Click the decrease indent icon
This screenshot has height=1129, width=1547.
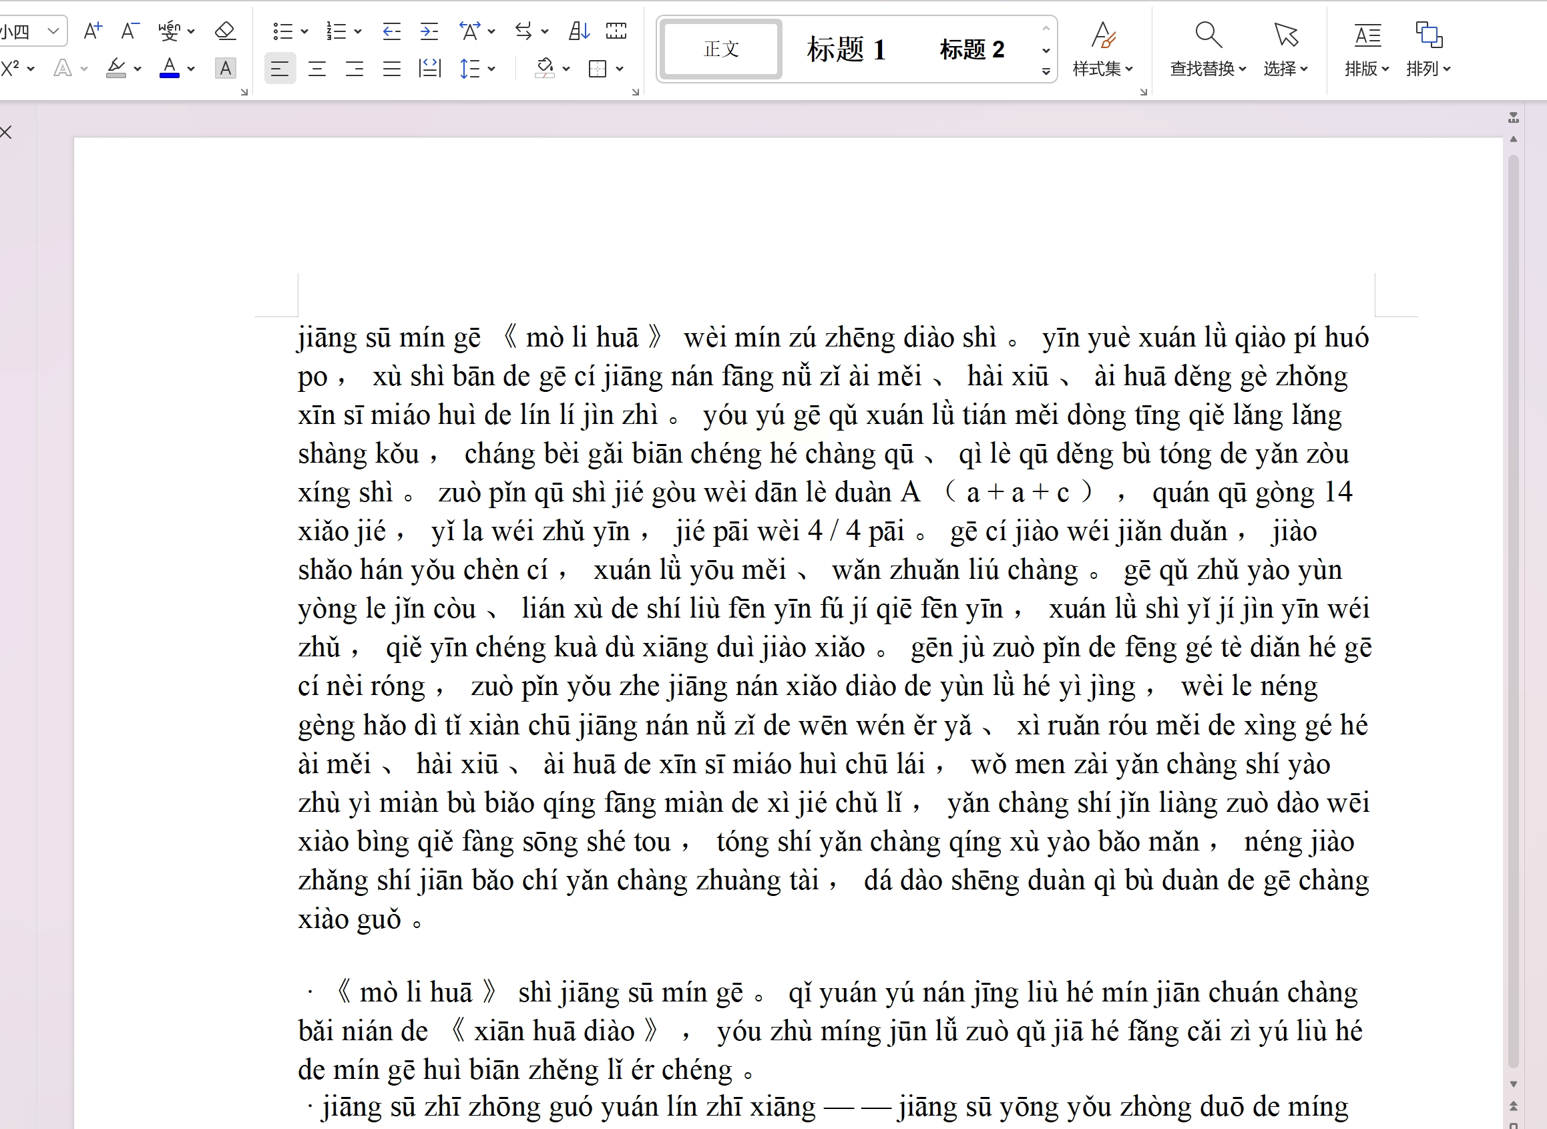click(x=391, y=31)
